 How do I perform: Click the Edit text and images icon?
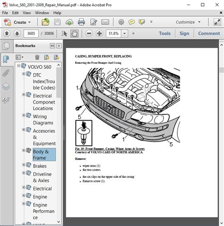[94, 22]
